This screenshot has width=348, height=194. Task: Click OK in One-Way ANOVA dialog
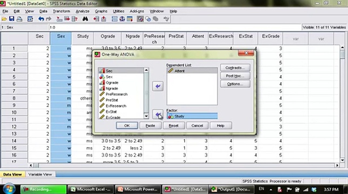pyautogui.click(x=127, y=126)
